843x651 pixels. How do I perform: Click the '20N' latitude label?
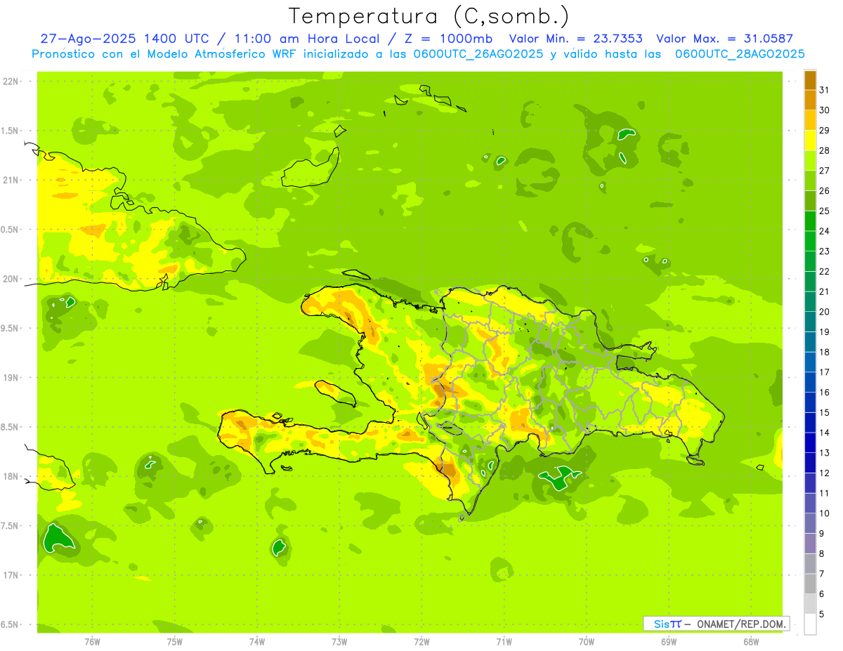tap(11, 279)
